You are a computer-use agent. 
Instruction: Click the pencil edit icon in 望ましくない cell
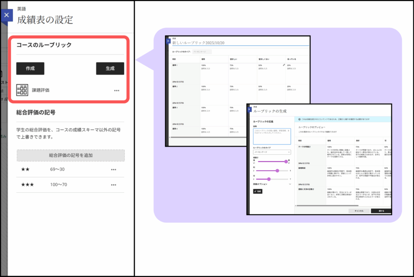(284, 65)
